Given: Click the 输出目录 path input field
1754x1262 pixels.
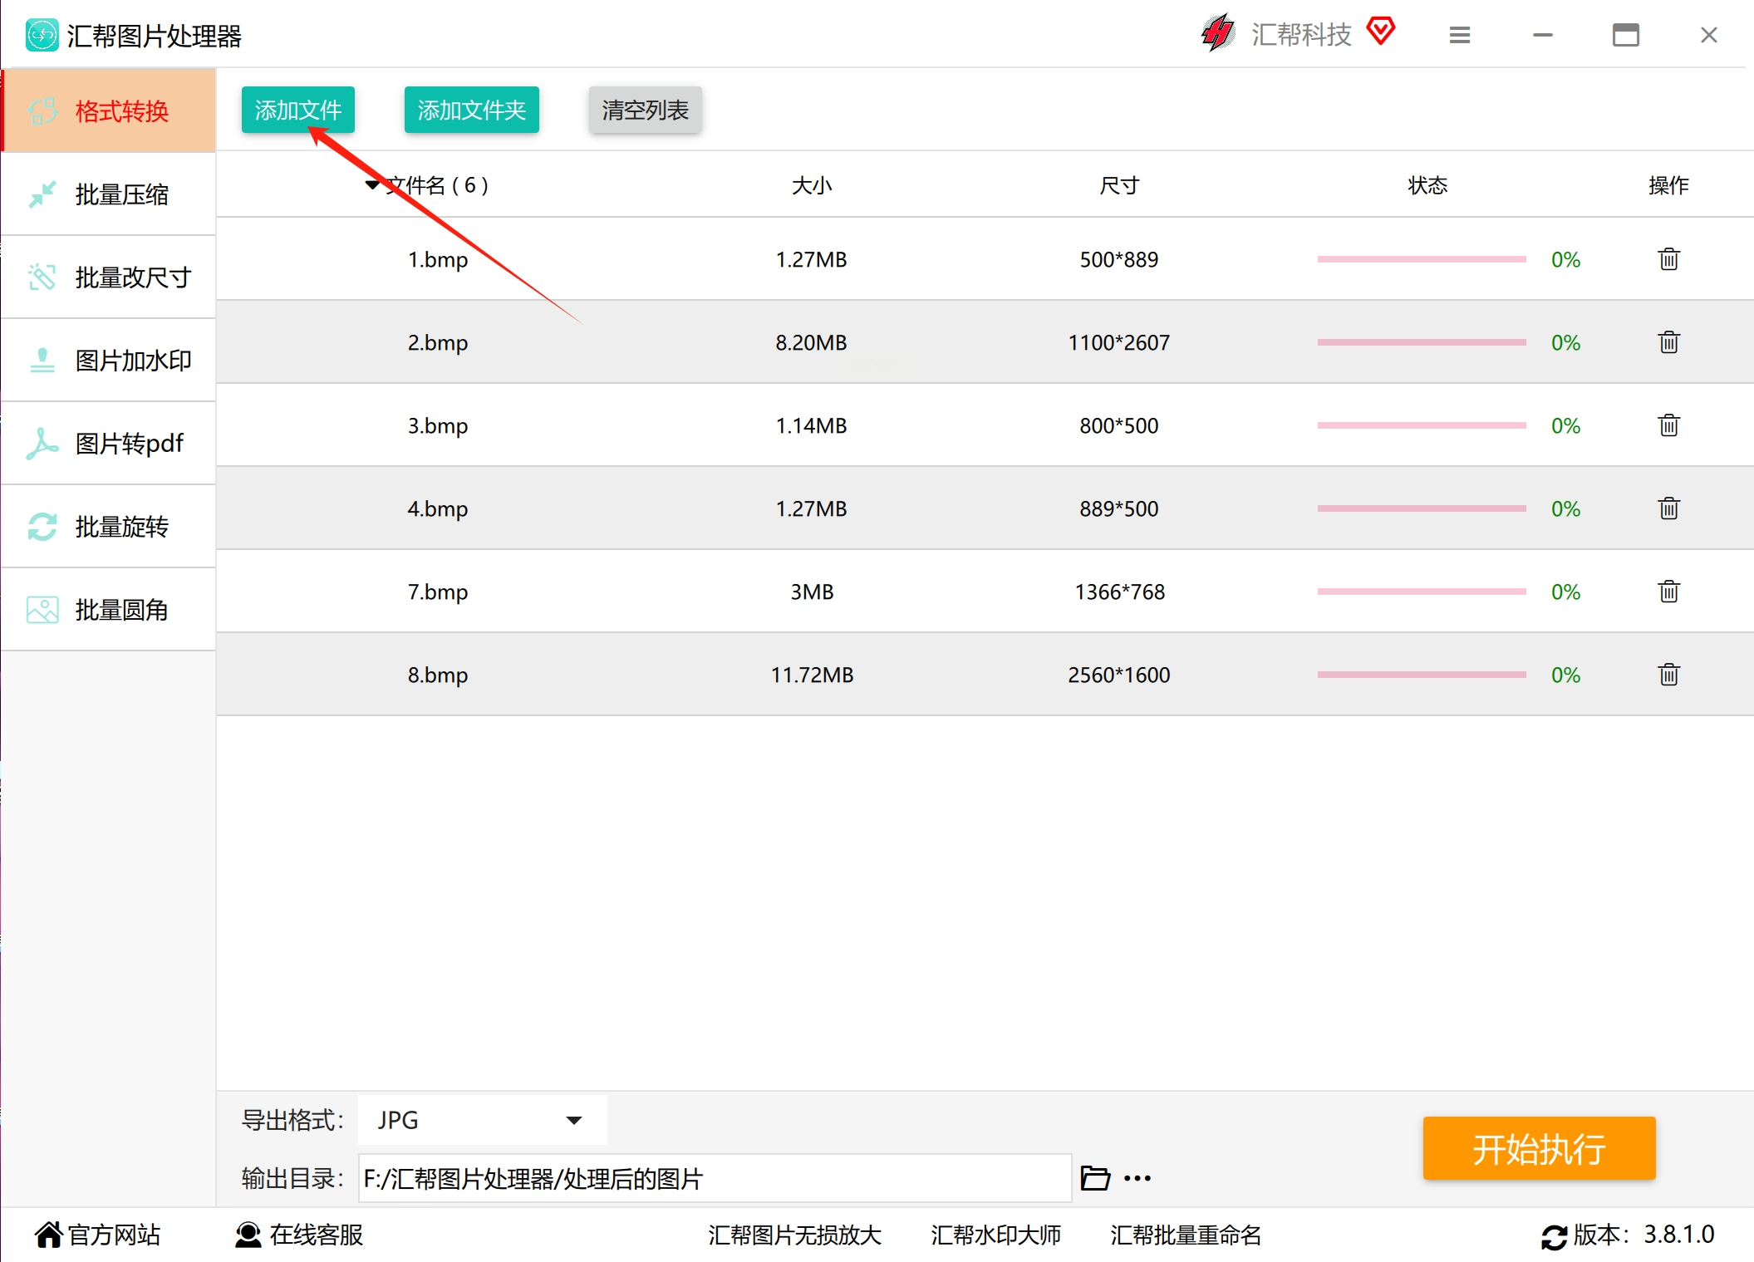Looking at the screenshot, I should (715, 1178).
